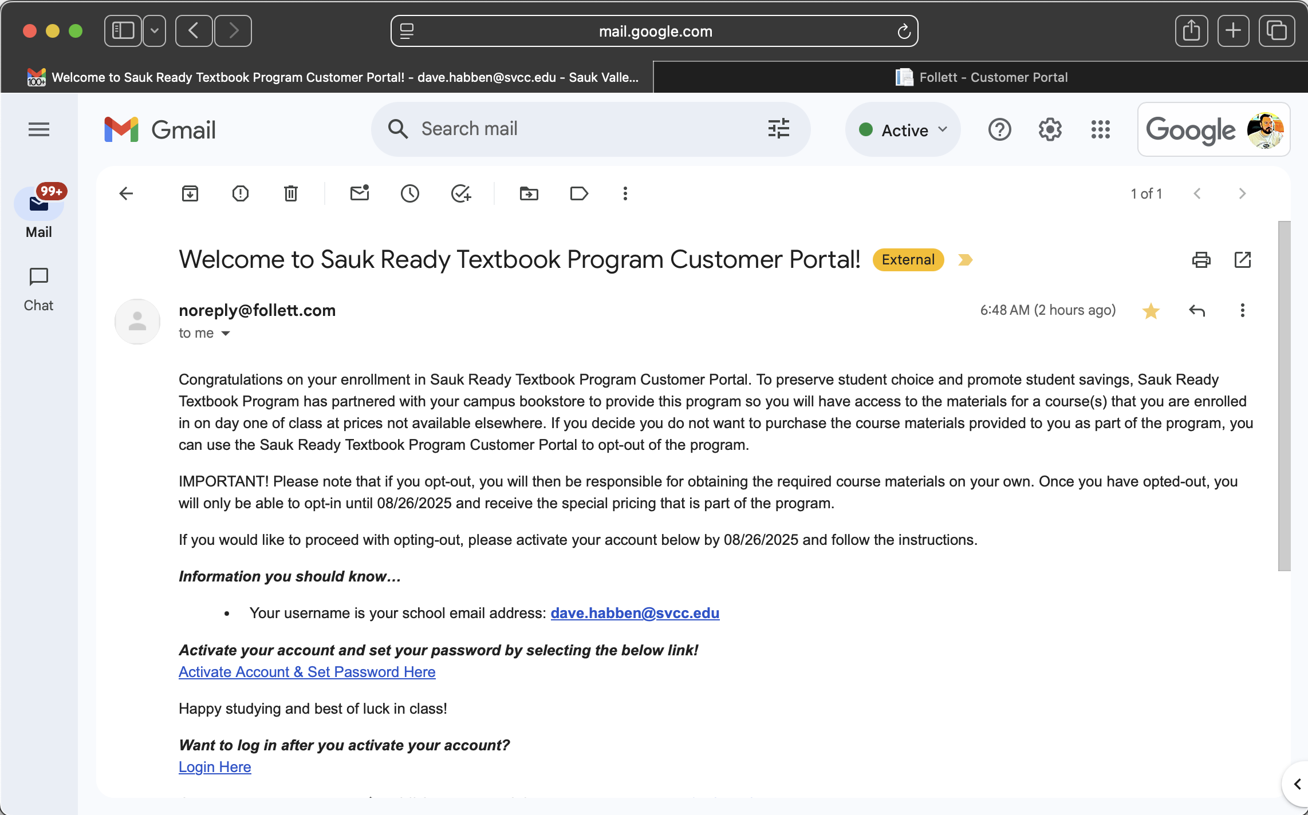Reload page in Safari

coord(903,31)
